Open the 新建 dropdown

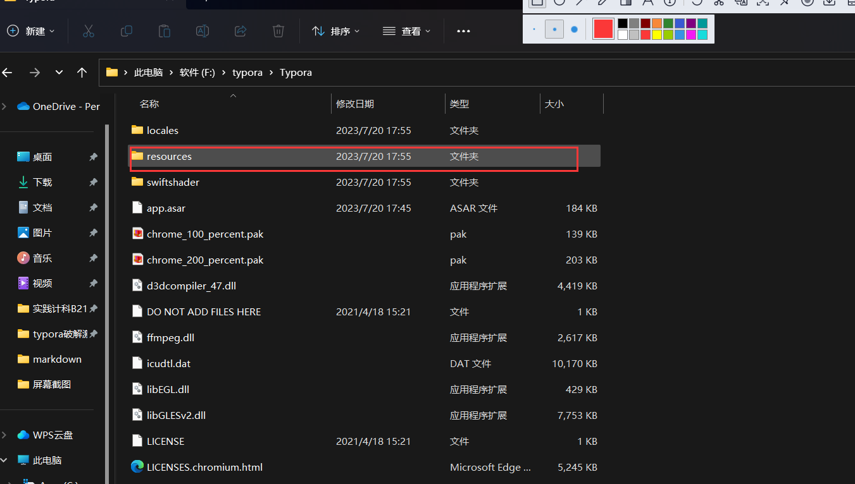coord(31,31)
